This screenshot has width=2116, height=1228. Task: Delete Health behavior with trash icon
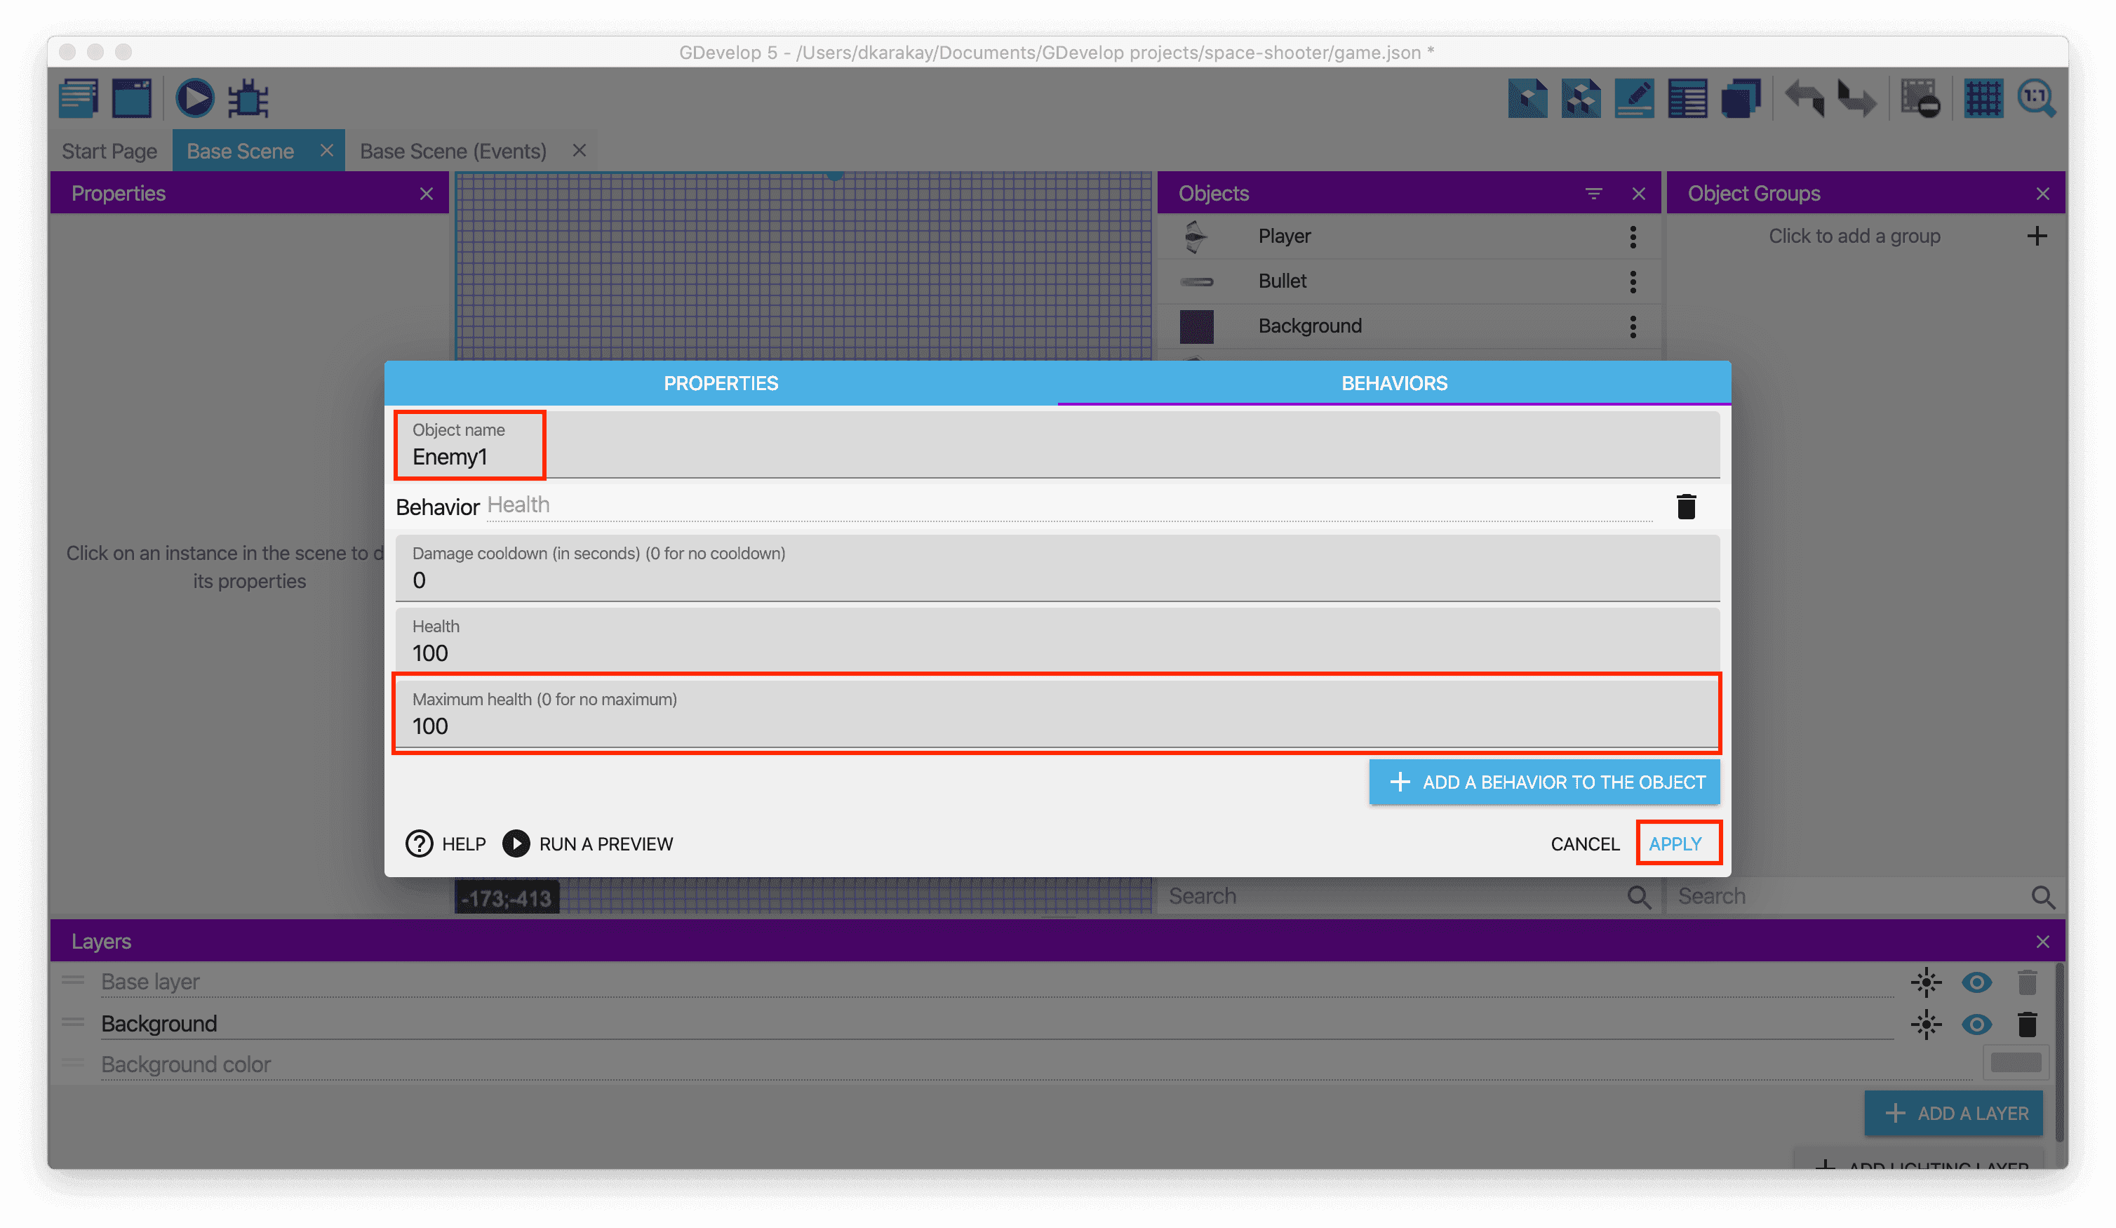[x=1686, y=507]
